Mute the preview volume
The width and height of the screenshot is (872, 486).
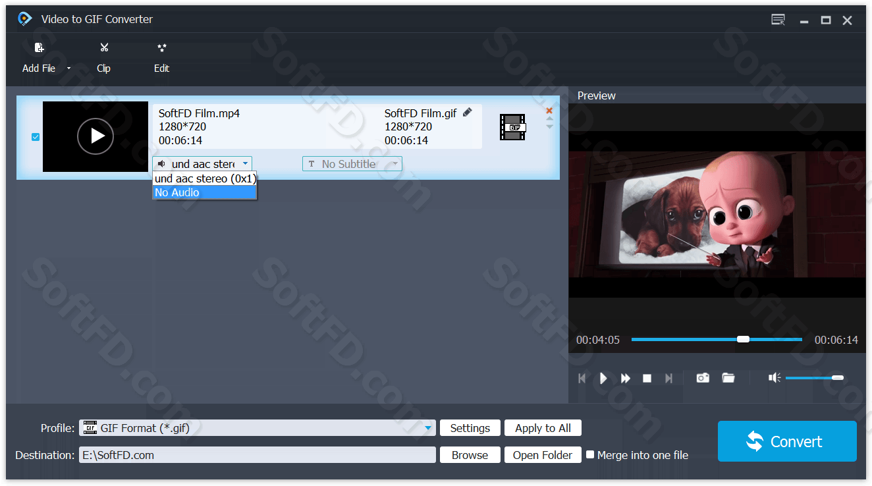click(x=775, y=377)
